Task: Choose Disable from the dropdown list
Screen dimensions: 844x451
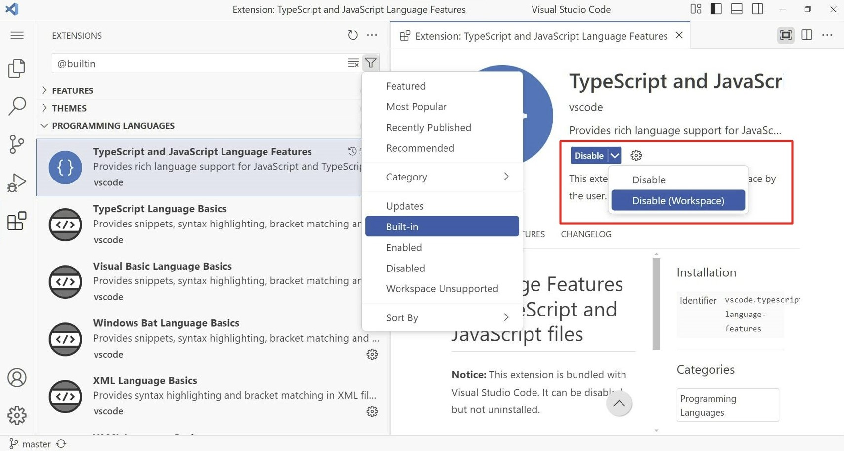Action: pyautogui.click(x=678, y=180)
